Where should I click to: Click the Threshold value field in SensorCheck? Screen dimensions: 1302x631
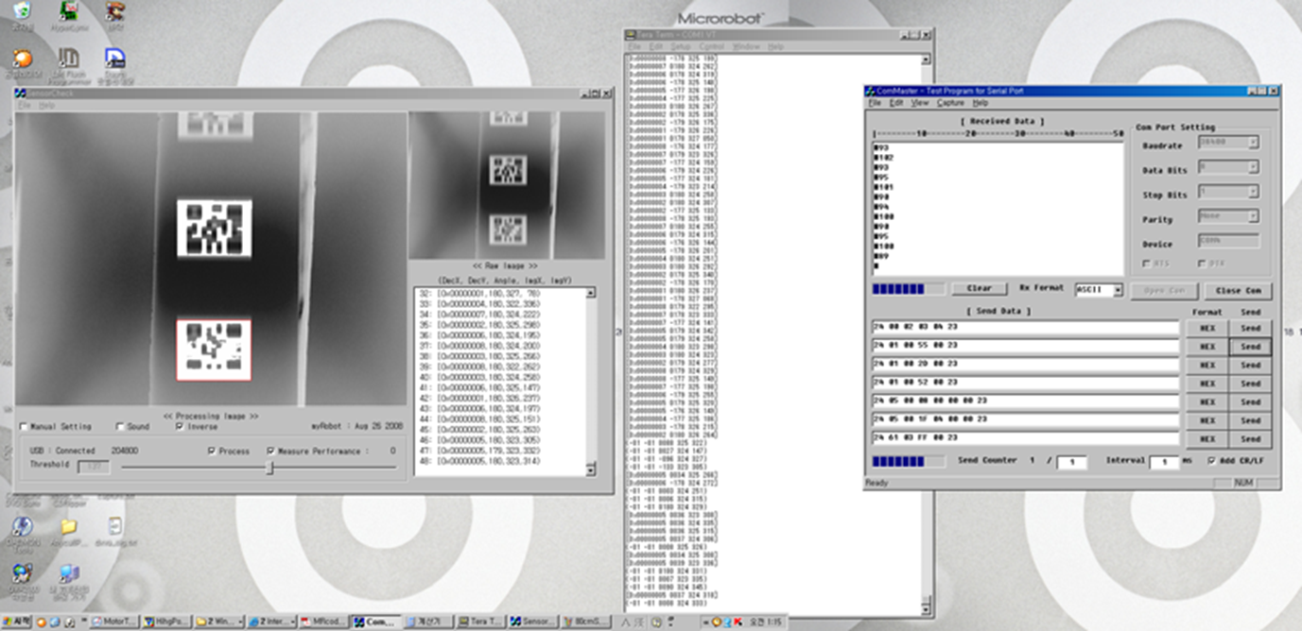[94, 467]
